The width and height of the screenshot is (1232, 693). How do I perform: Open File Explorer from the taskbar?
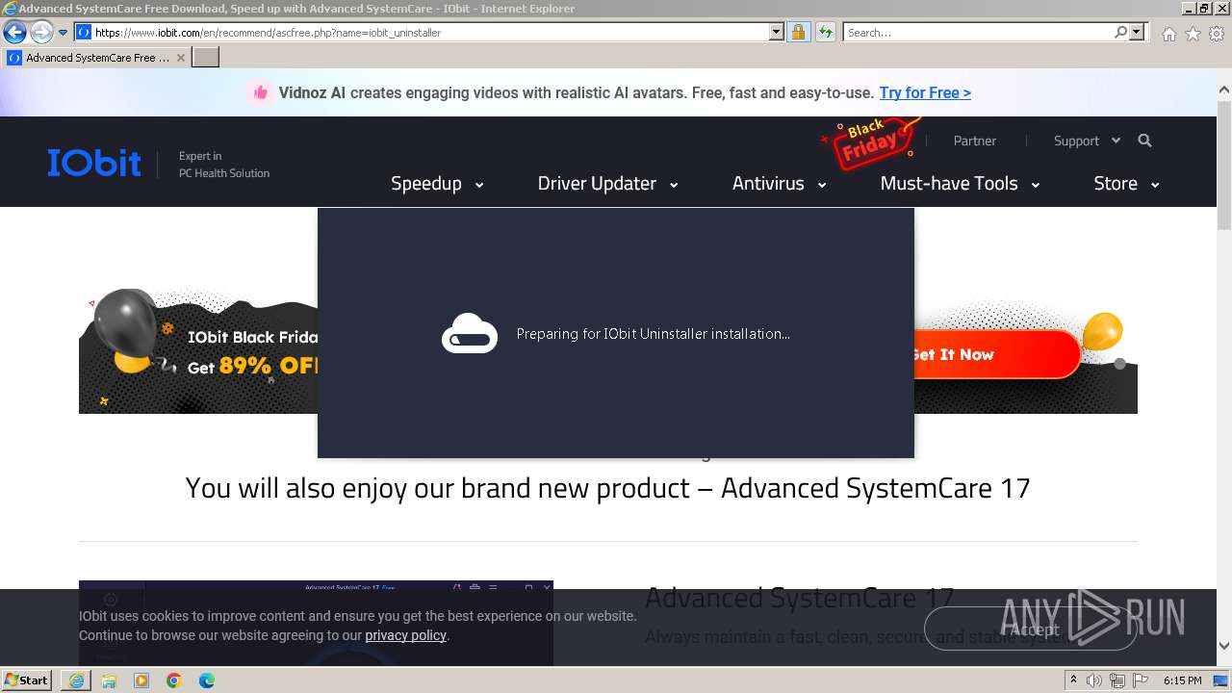coord(109,680)
